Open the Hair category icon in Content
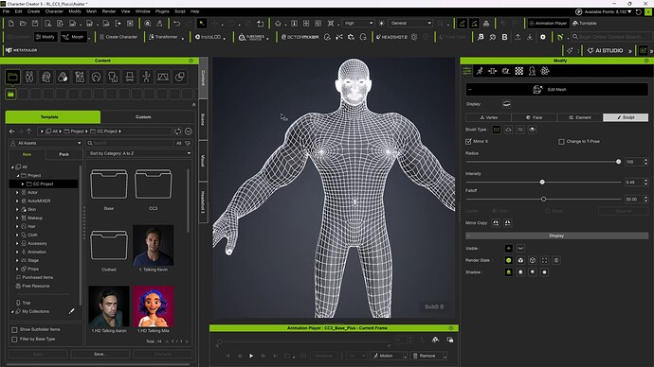The height and width of the screenshot is (367, 654). [96, 77]
